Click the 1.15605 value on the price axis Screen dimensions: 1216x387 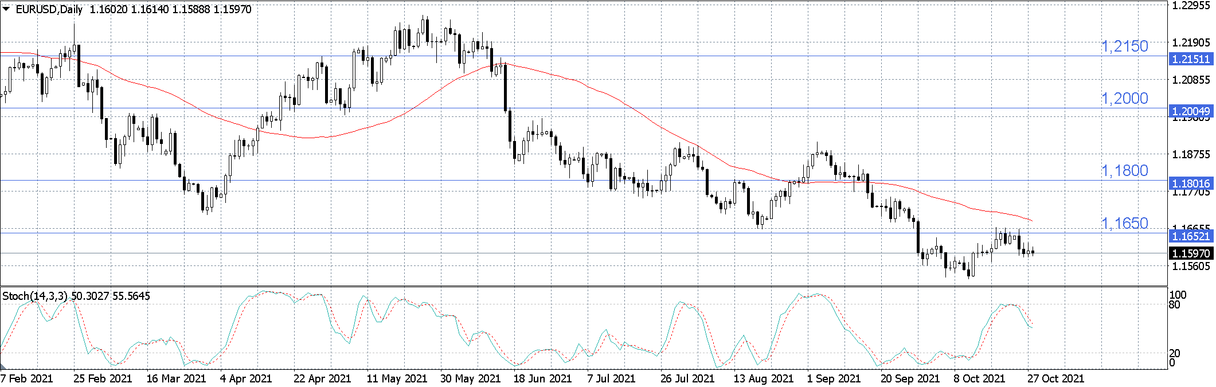point(1191,266)
